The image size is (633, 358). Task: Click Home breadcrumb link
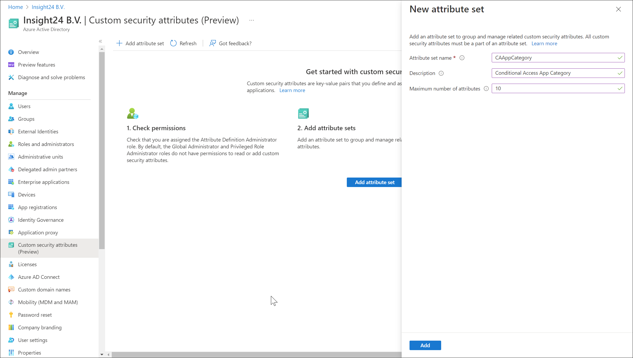[x=16, y=7]
